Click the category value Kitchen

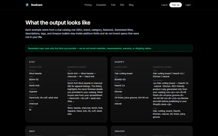[118, 92]
